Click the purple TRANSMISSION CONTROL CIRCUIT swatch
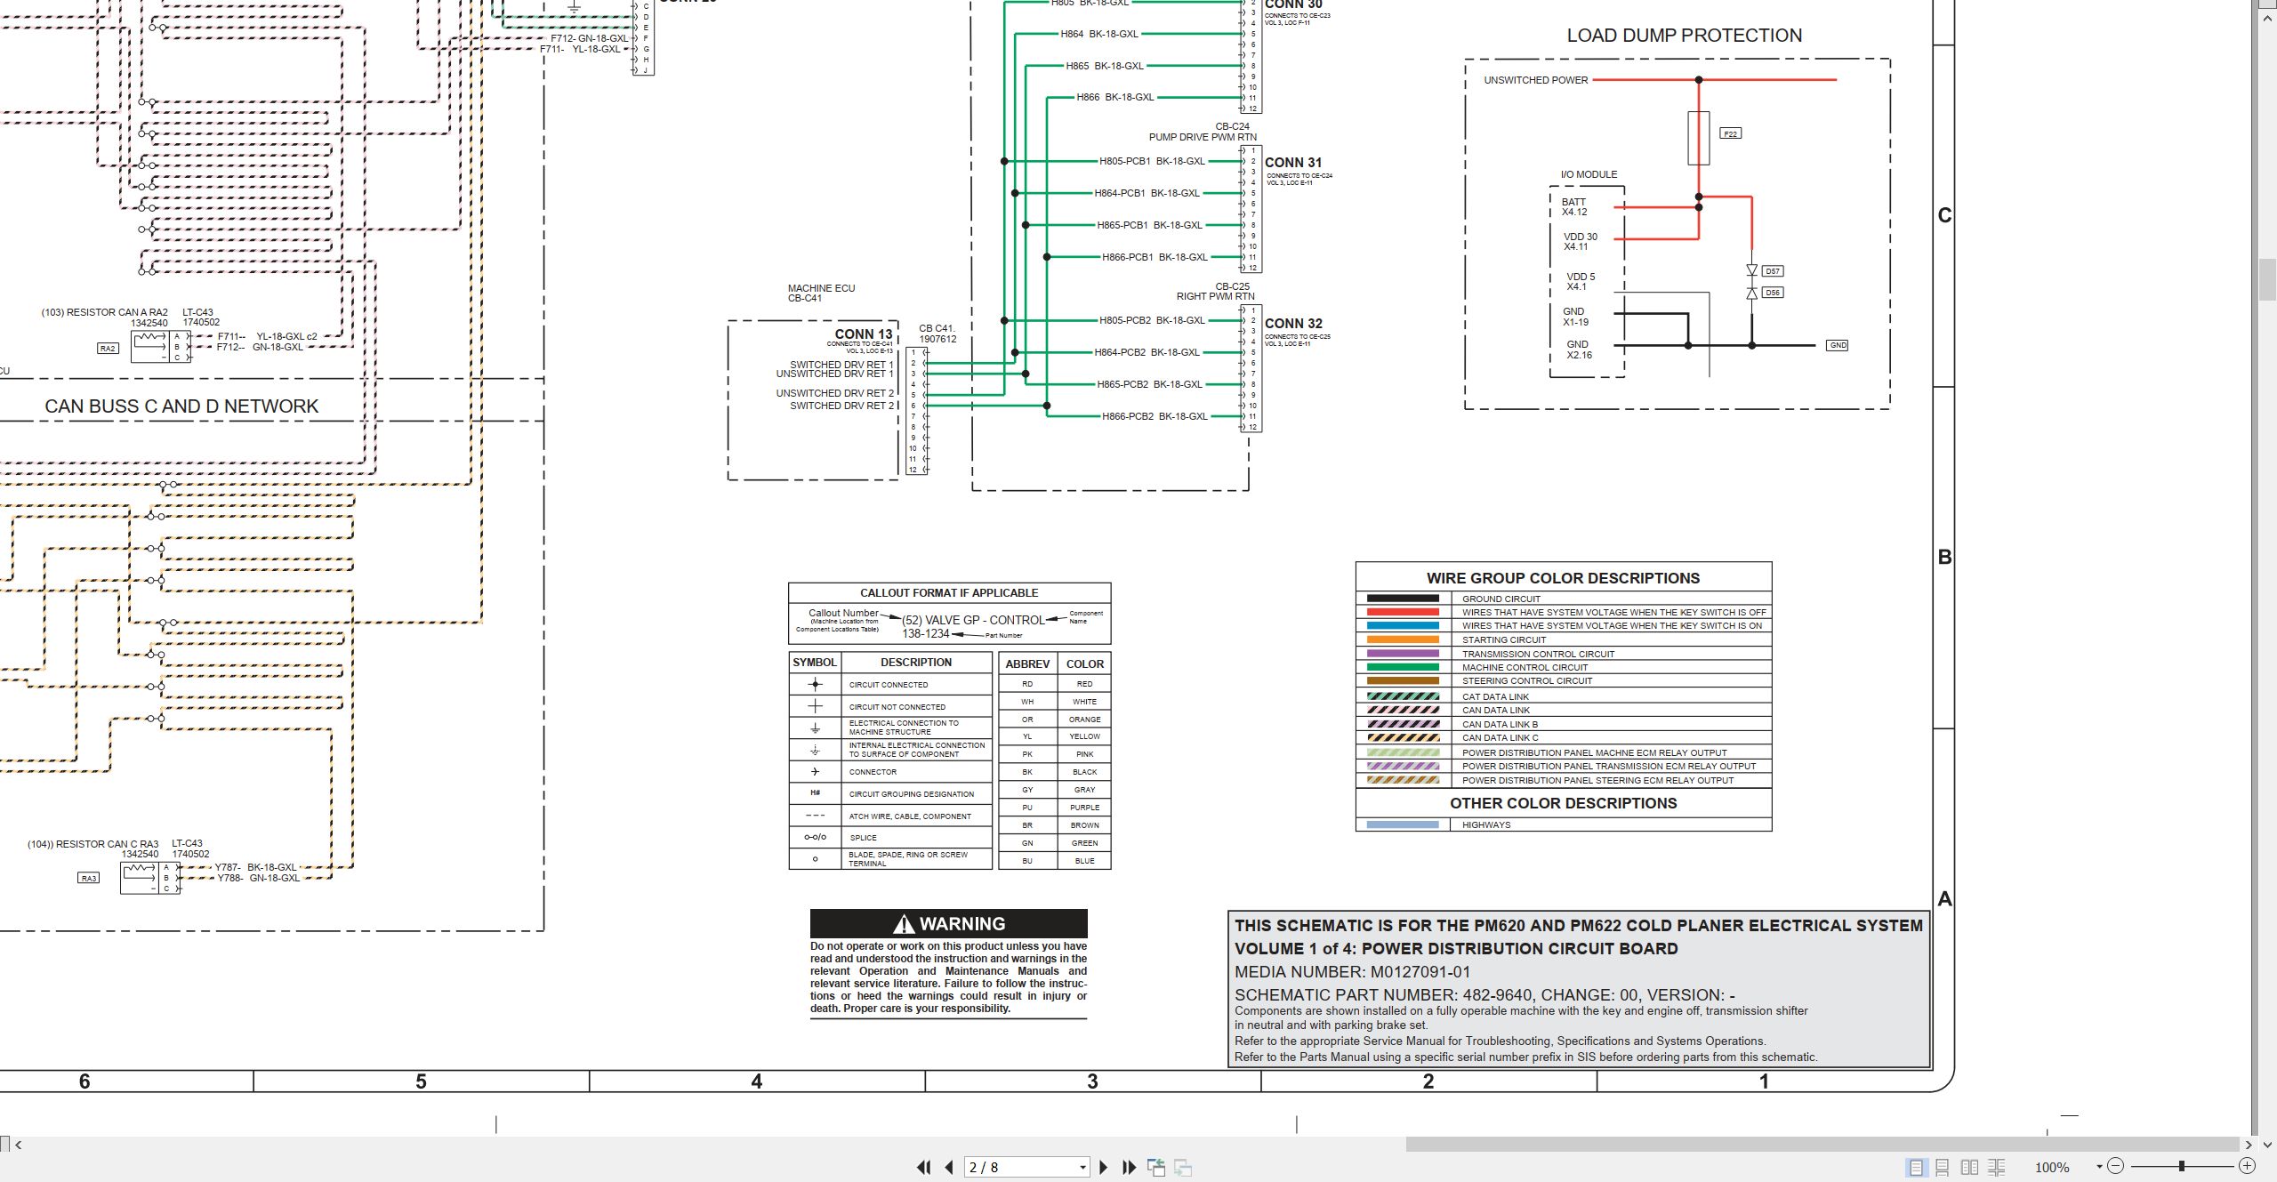The width and height of the screenshot is (2277, 1182). click(1403, 654)
